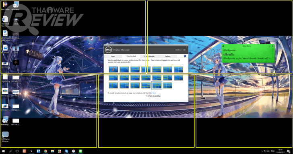The width and height of the screenshot is (293, 154).
Task: Close the Dell Display Manager window
Action: coord(186,47)
